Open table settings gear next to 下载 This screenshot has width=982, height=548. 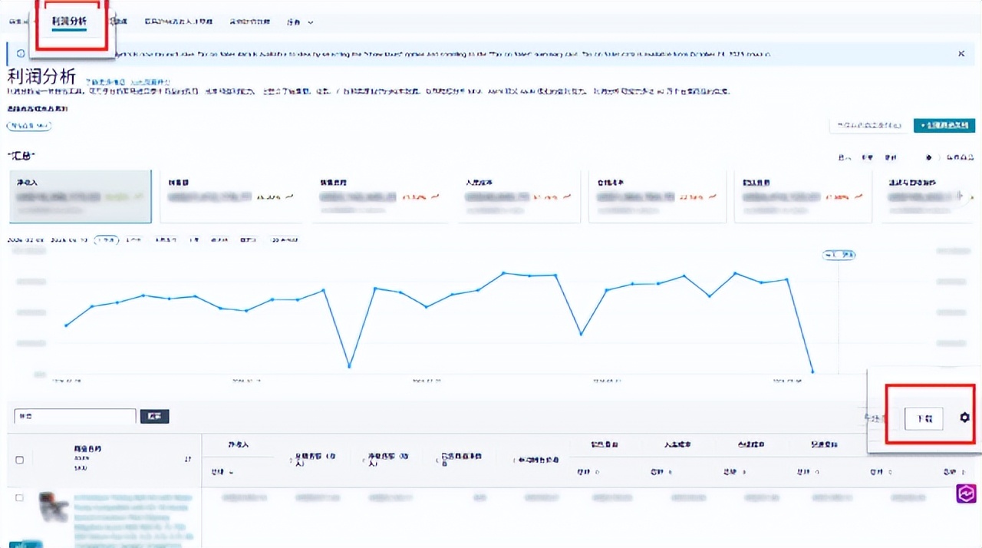click(964, 418)
